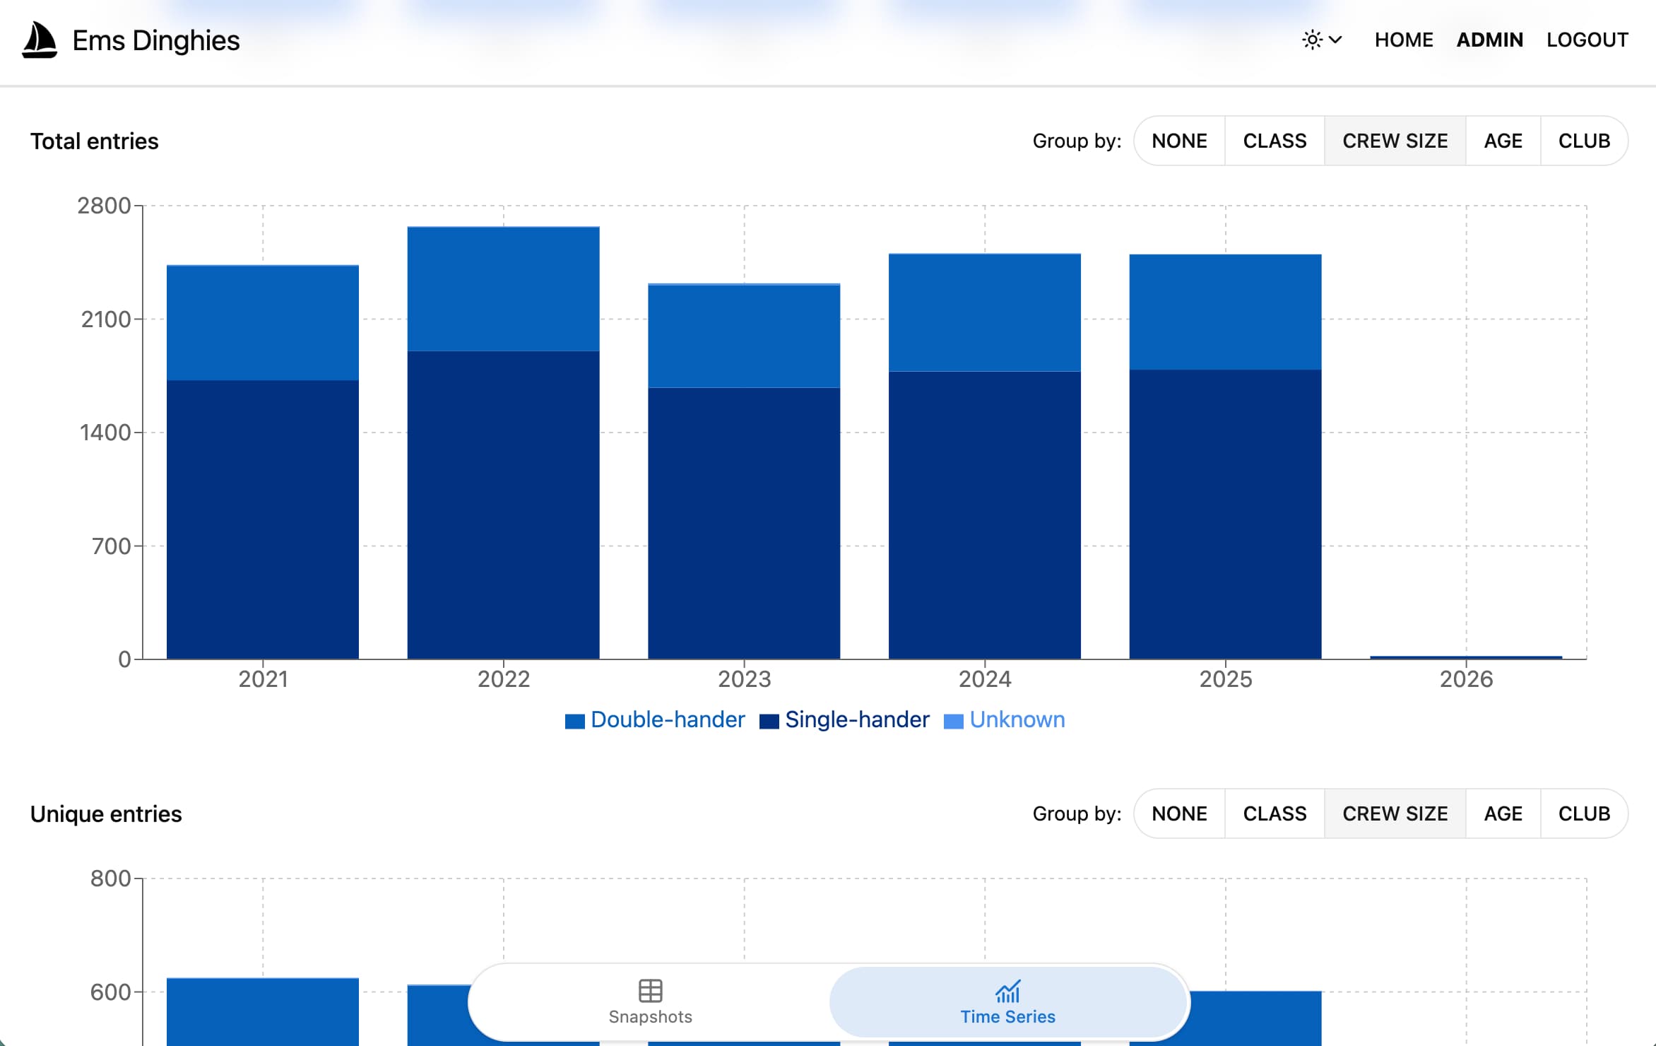Group Total entries by AGE
Screen dimensions: 1656x1046
[1503, 141]
